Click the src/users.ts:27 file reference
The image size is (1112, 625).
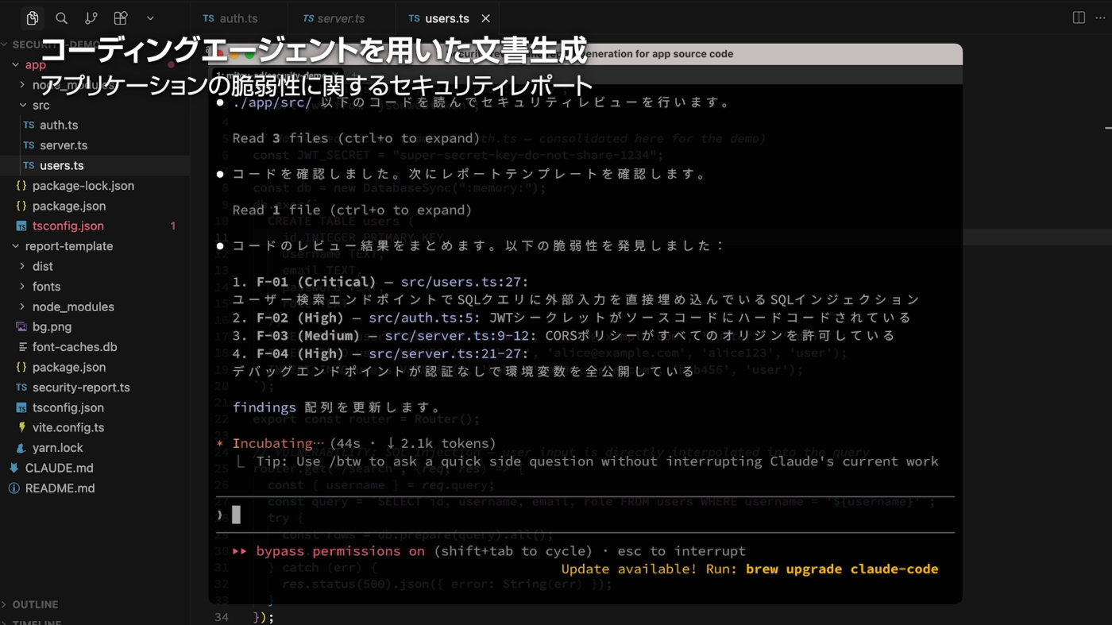(462, 282)
